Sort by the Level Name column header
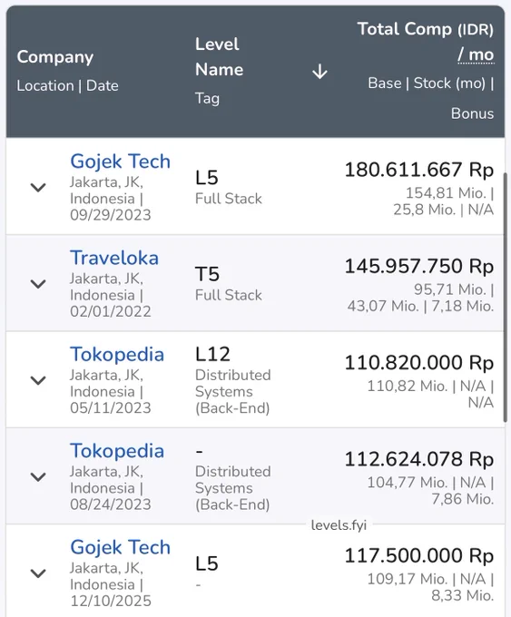Screen dimensions: 511x617 point(220,56)
